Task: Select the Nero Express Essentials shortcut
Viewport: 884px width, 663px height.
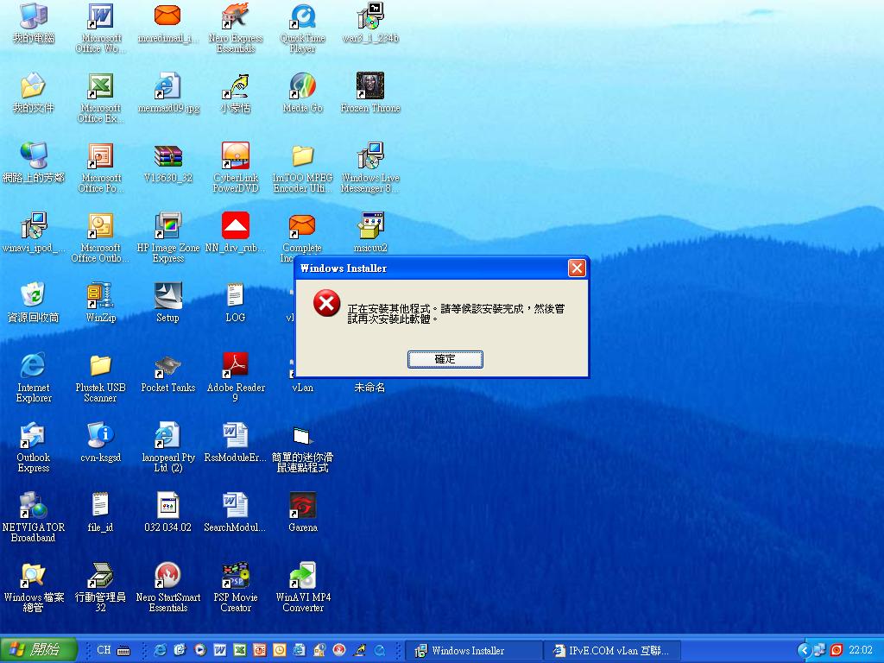Action: coord(236,28)
